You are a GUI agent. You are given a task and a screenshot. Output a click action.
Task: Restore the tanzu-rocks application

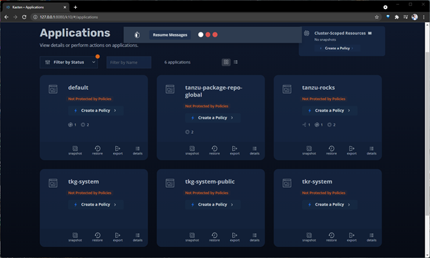click(331, 150)
